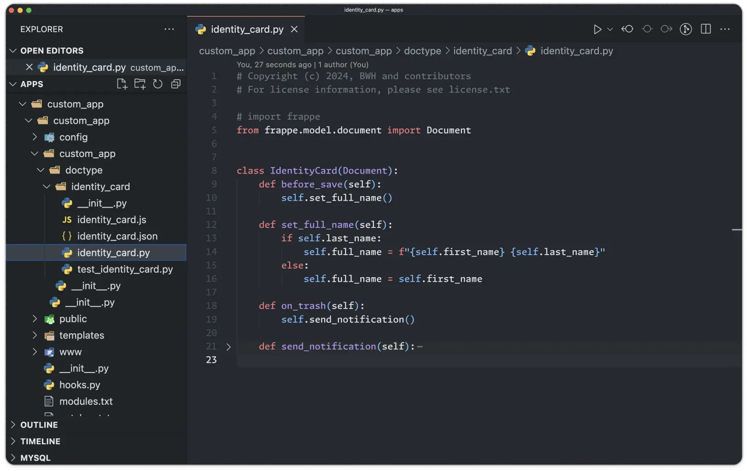
Task: Expand the templates folder
Action: click(x=82, y=335)
